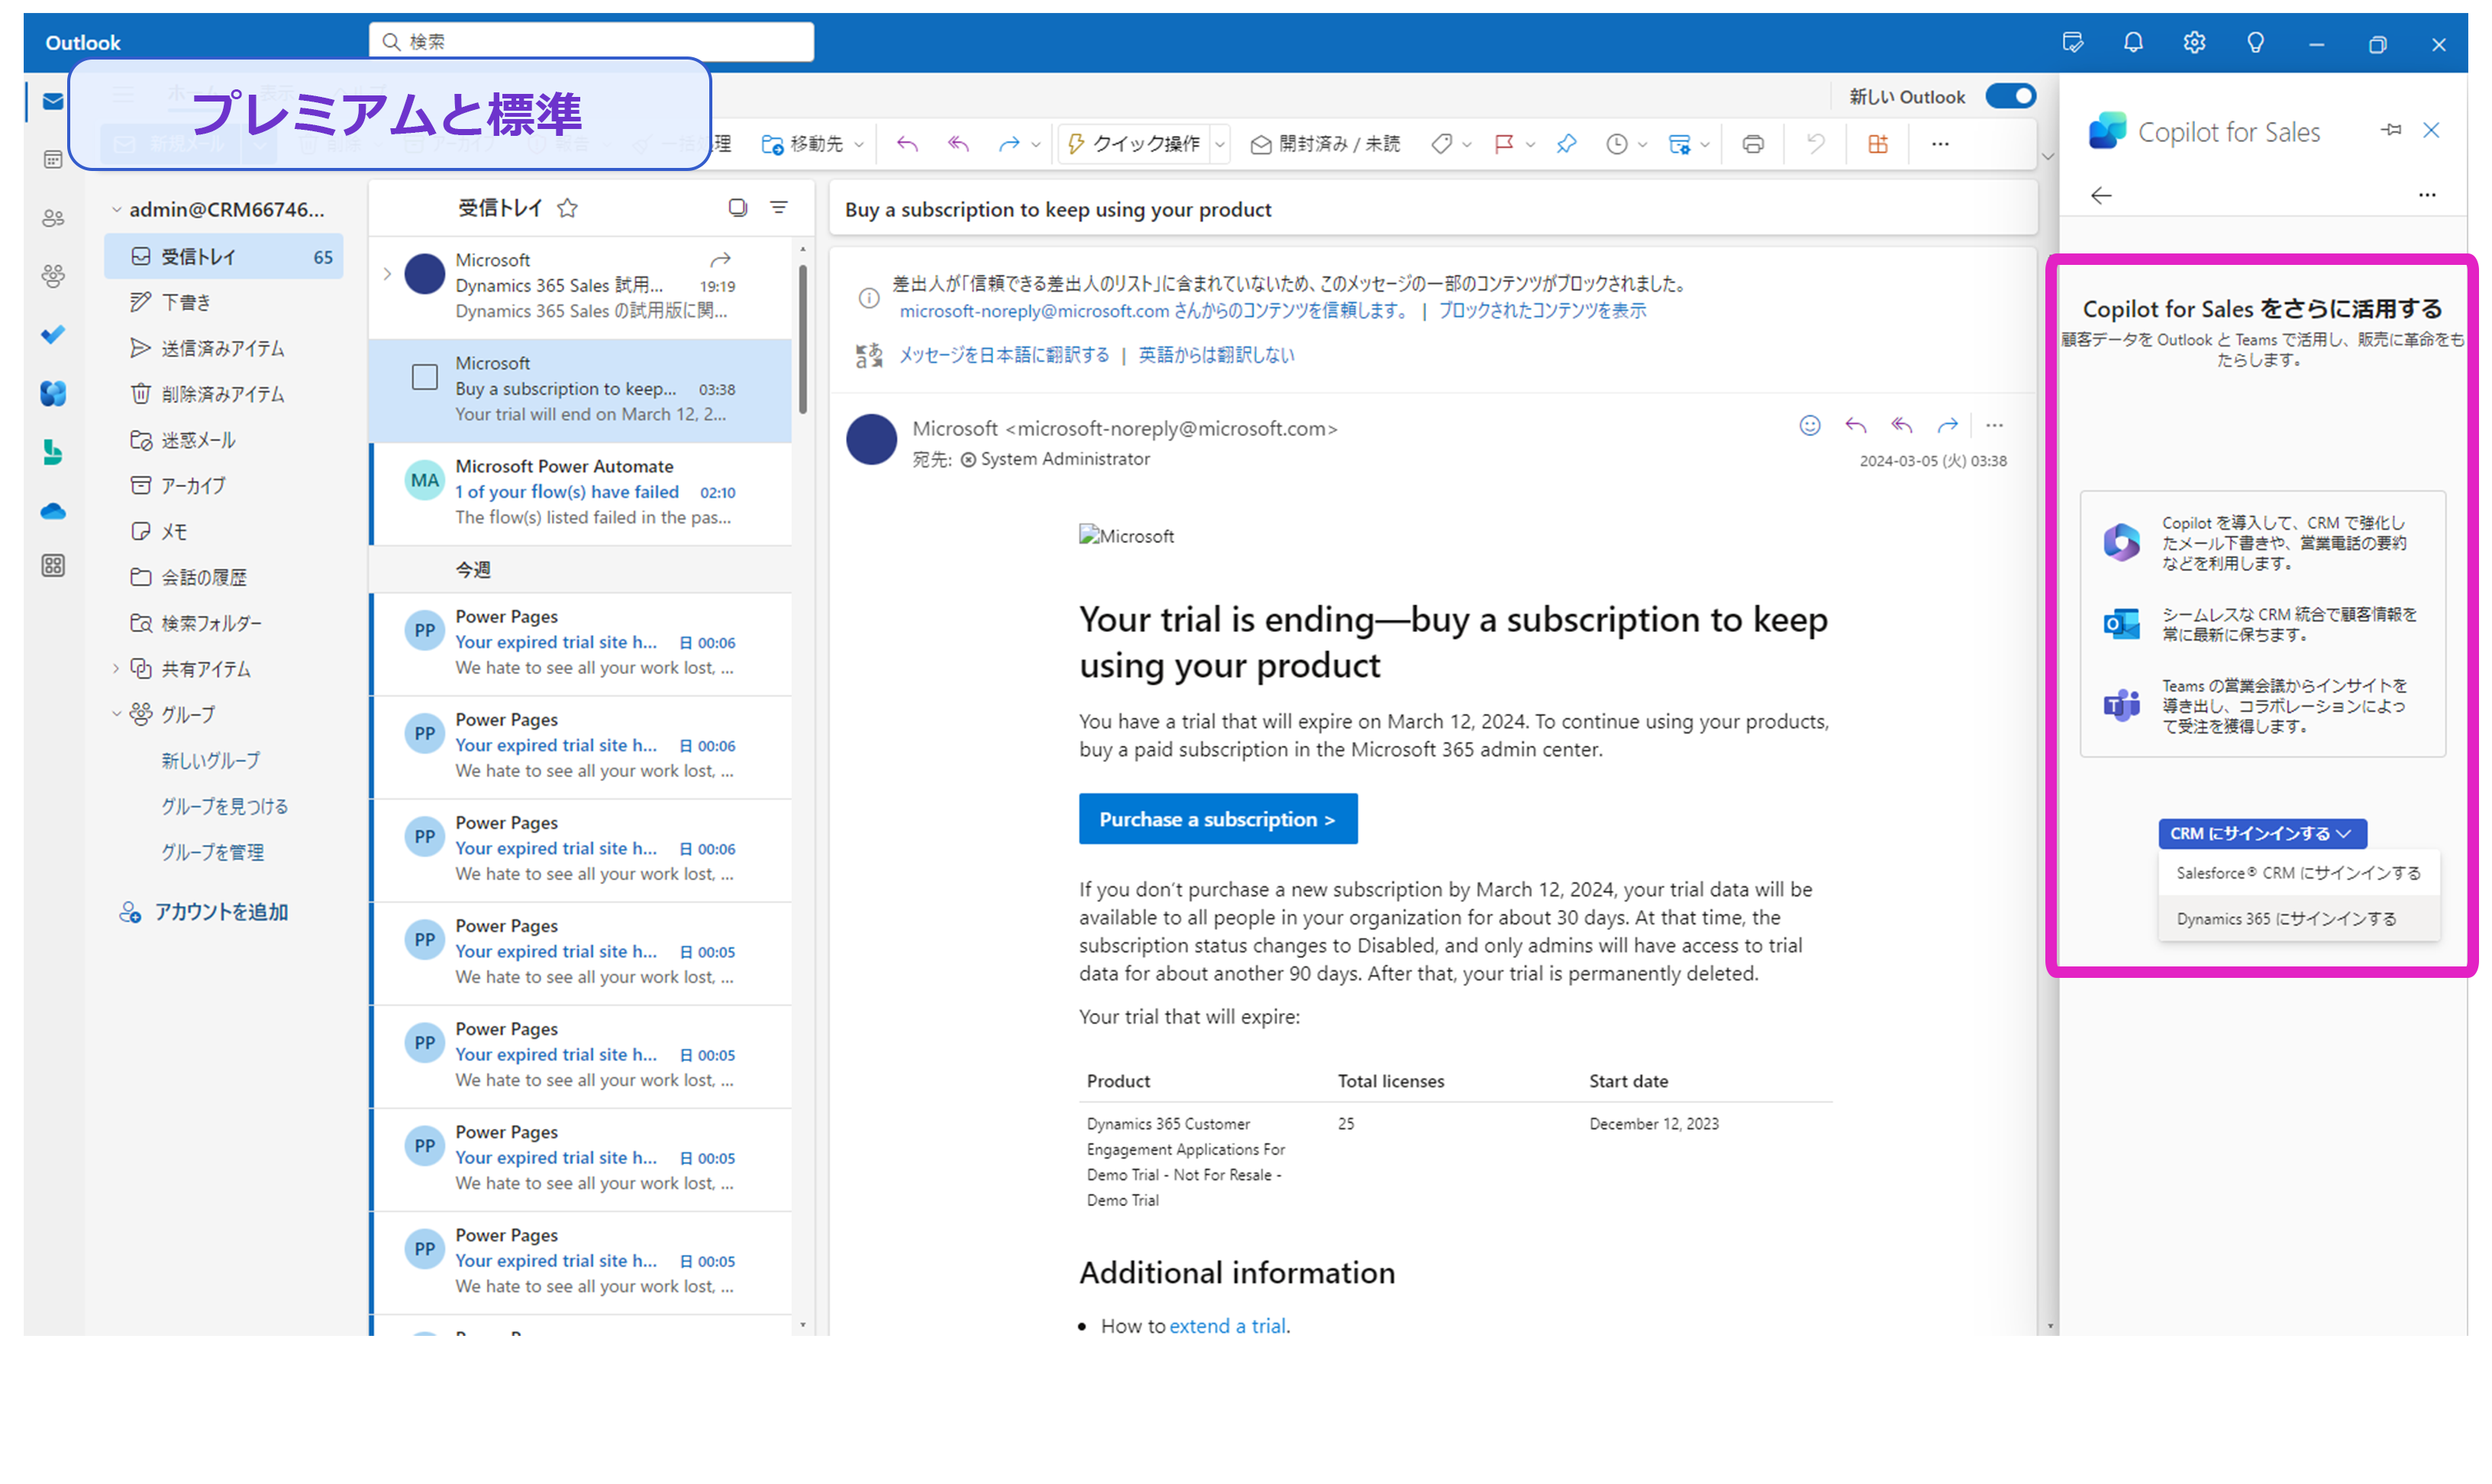Open the CRM にサインインする dropdown

[x=2261, y=833]
